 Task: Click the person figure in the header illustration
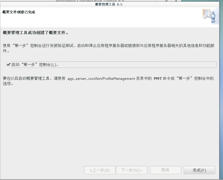pos(213,17)
